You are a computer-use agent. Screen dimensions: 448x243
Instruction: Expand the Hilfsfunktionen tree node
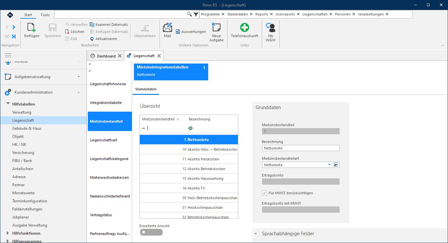tap(8, 233)
